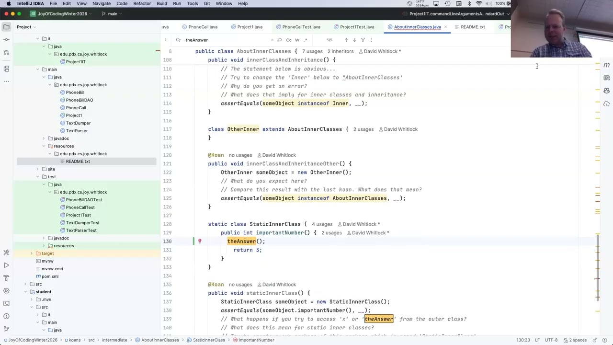
Task: Switch to PhoneCall.java tab
Action: tap(199, 27)
